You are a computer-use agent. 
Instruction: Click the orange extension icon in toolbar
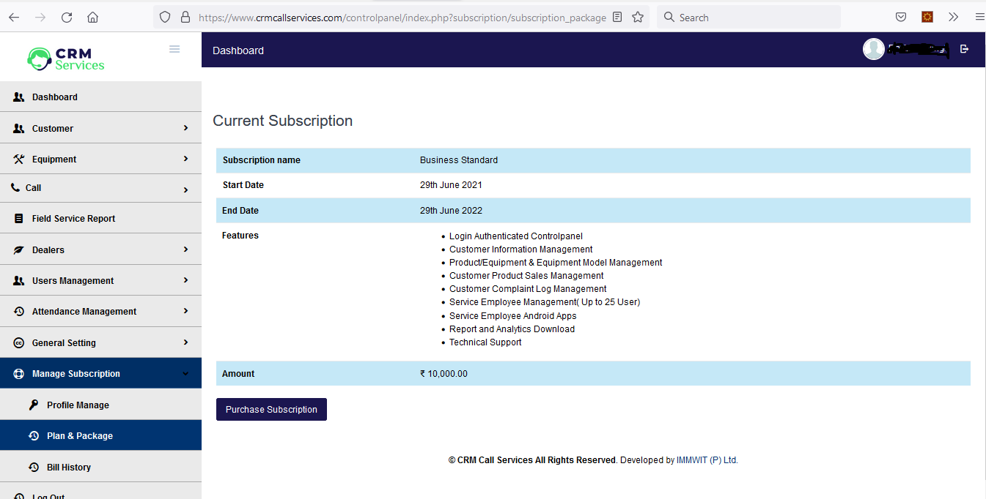(x=927, y=17)
